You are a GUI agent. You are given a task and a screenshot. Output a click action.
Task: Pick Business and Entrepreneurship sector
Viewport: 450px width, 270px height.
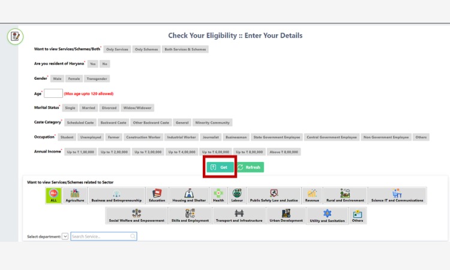tap(116, 196)
